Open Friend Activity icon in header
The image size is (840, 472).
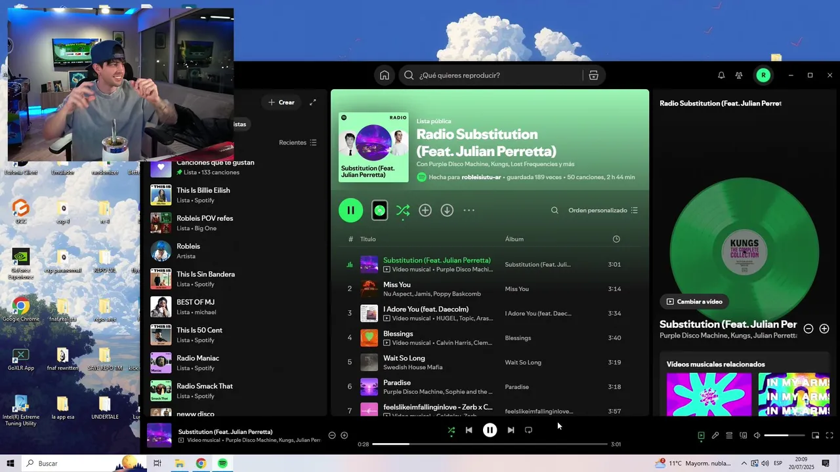tap(739, 75)
